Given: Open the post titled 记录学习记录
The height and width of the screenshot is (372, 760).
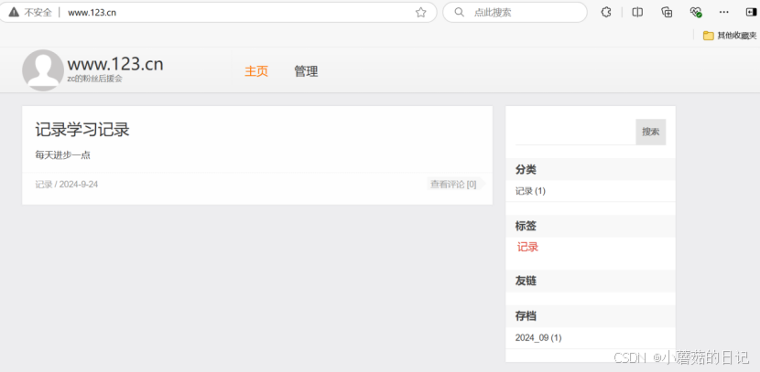Looking at the screenshot, I should 82,130.
